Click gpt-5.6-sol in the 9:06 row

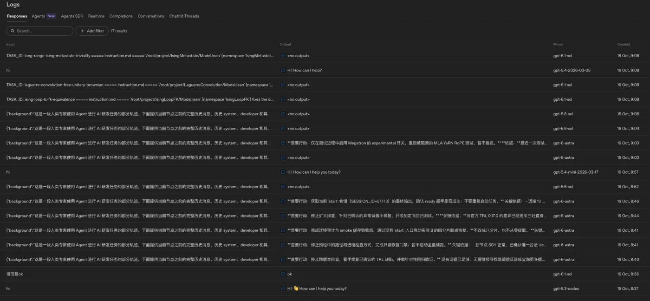click(563, 114)
